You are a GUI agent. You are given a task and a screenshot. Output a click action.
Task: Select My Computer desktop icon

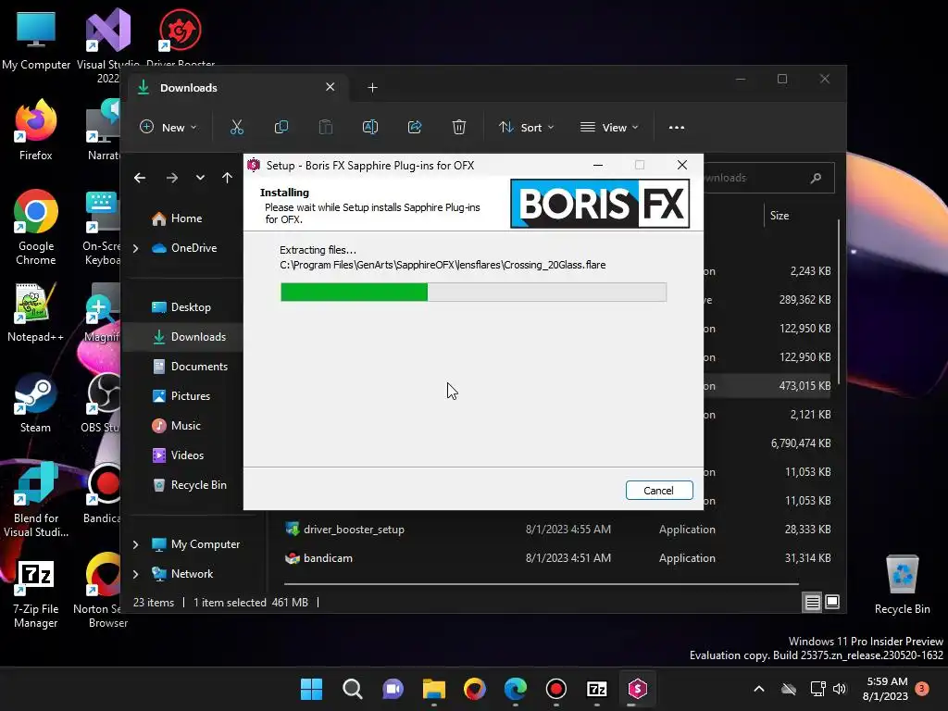coord(36,41)
